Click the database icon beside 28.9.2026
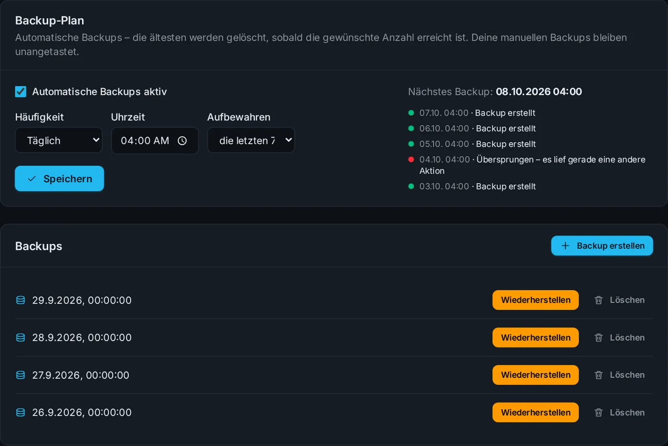This screenshot has width=668, height=446. click(x=21, y=337)
